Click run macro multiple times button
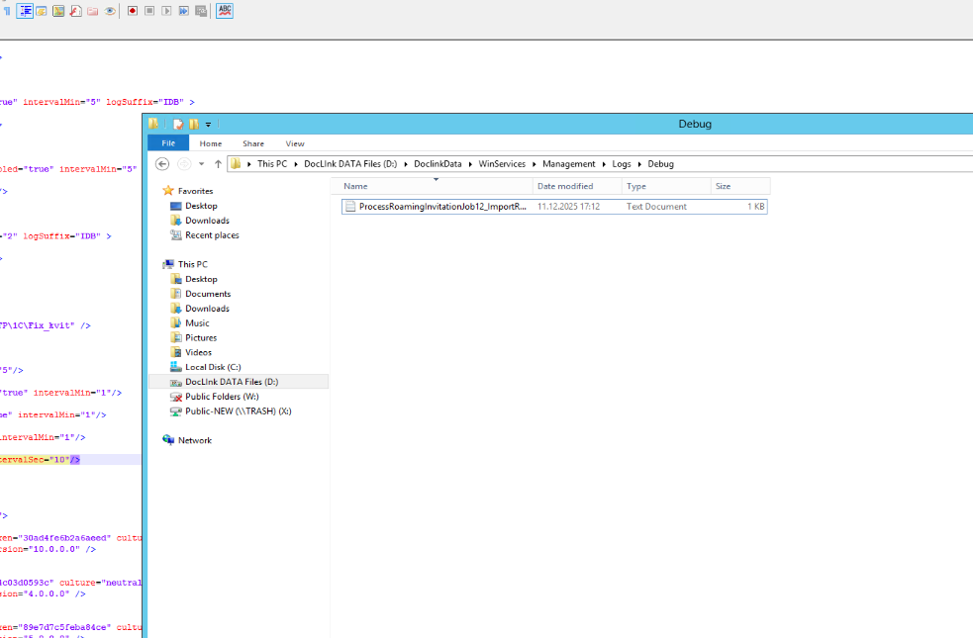 (x=184, y=11)
